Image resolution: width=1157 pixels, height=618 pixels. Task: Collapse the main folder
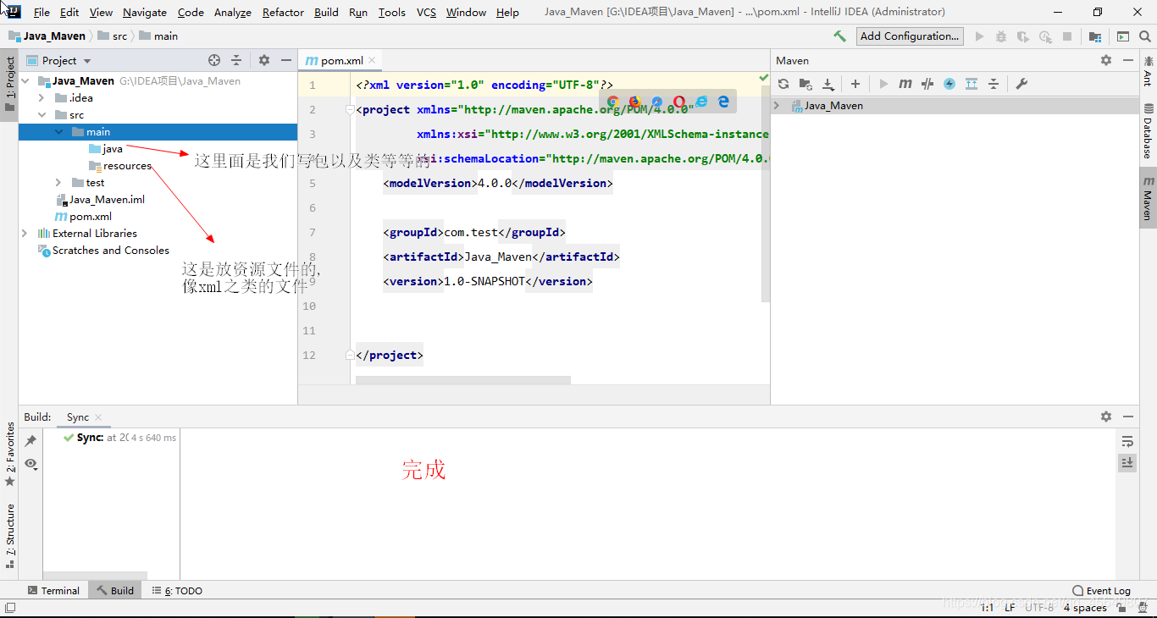click(x=58, y=132)
